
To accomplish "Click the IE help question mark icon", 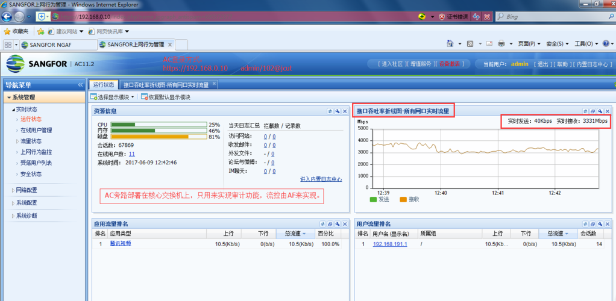I will click(x=605, y=43).
